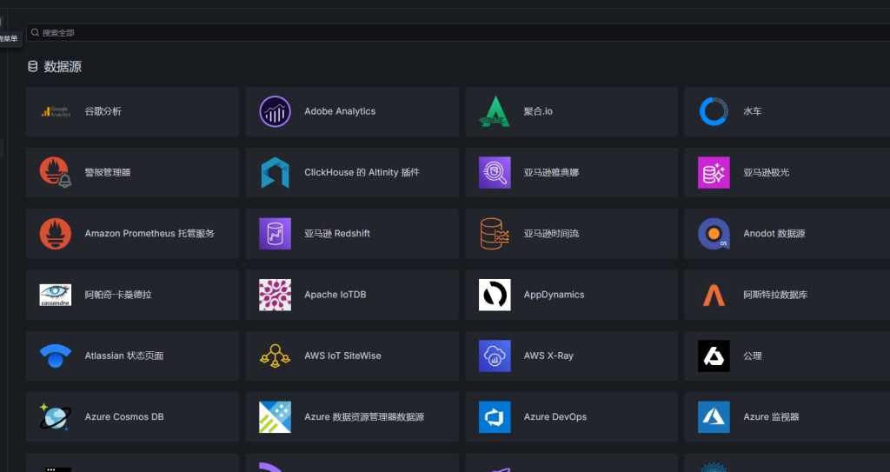
Task: Select the 亚马逊时间流 label
Action: (x=551, y=234)
